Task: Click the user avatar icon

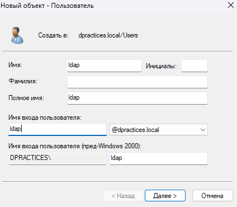Action: click(17, 35)
